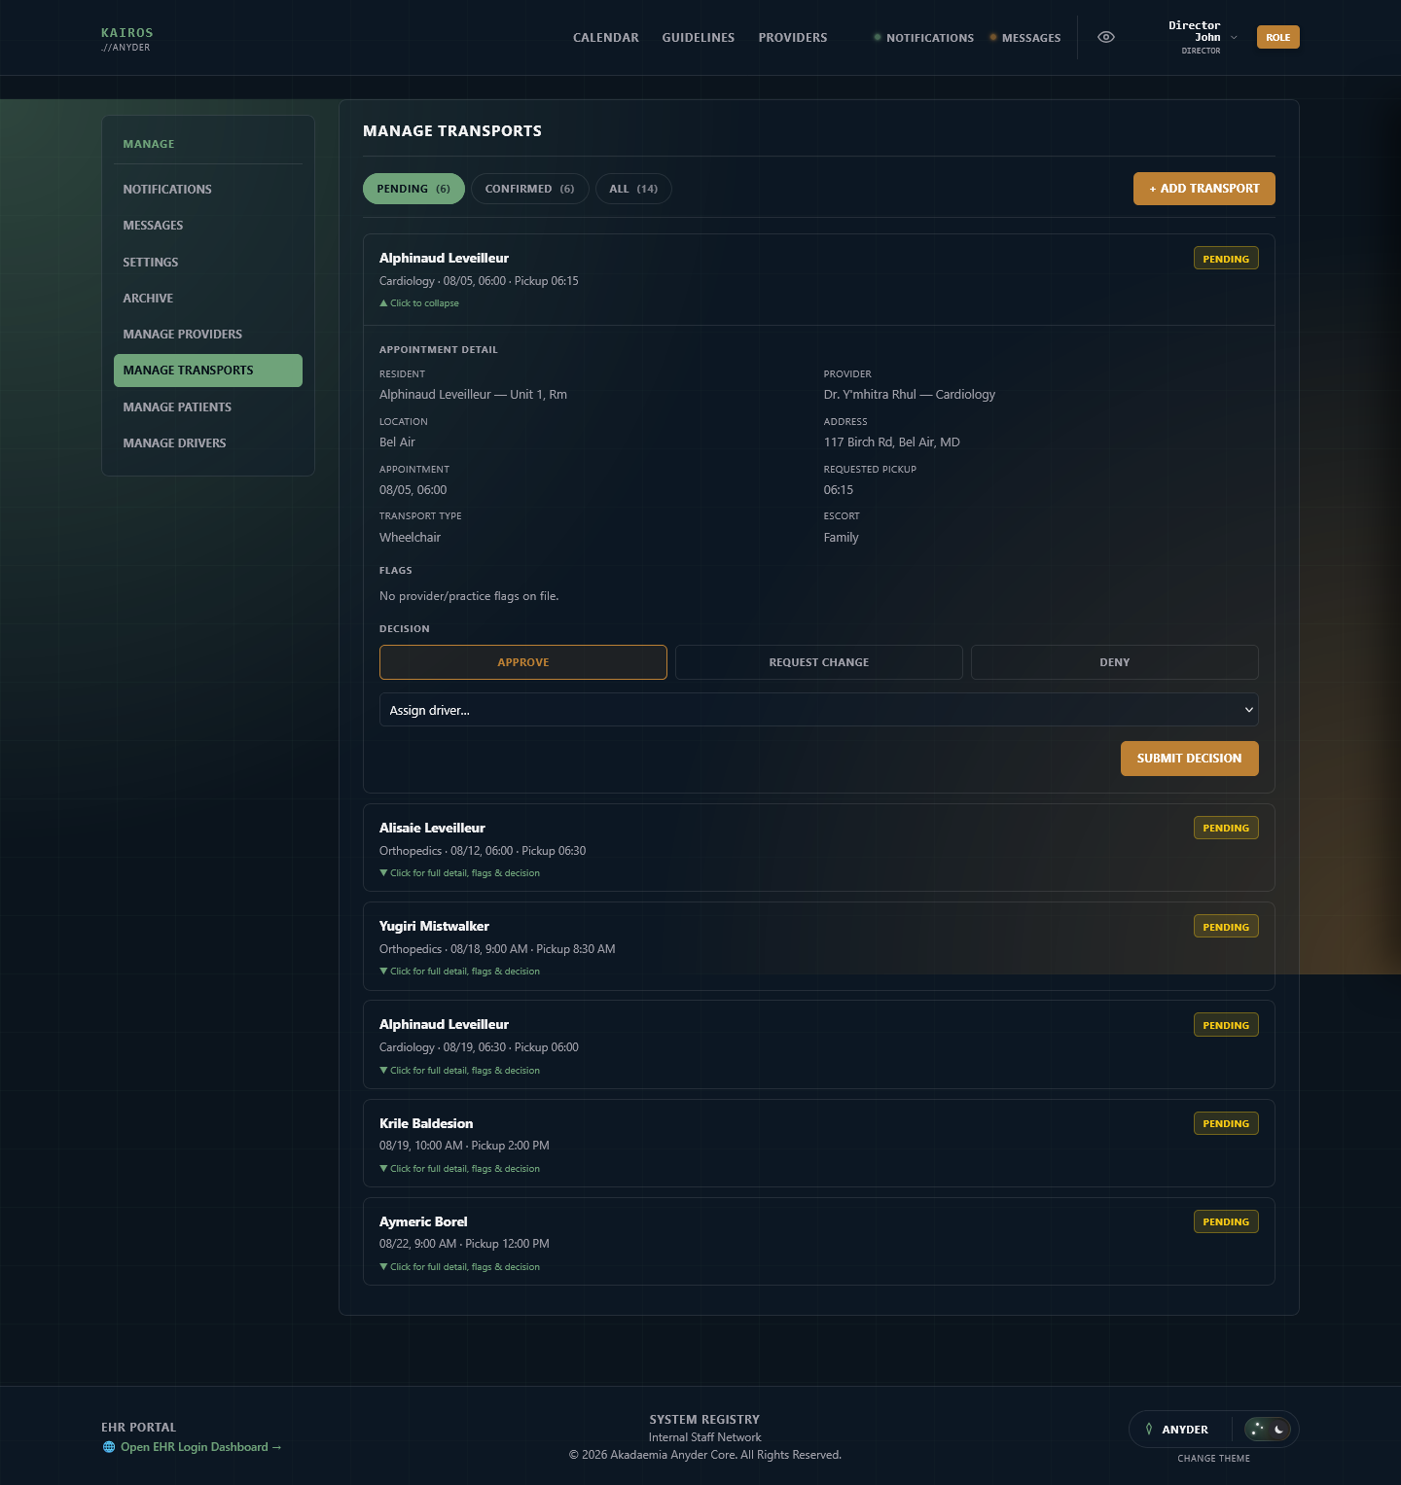Click the orange ROLE button
This screenshot has height=1485, width=1401.
click(1277, 37)
